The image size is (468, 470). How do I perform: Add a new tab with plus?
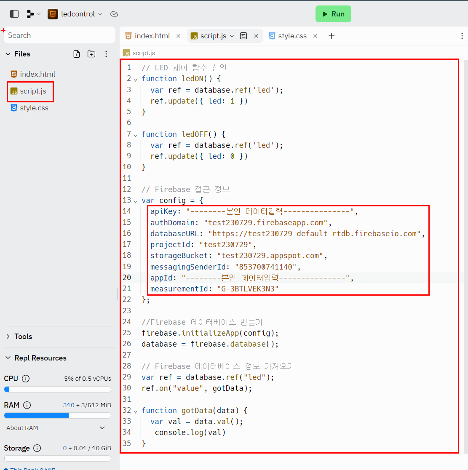click(x=331, y=36)
